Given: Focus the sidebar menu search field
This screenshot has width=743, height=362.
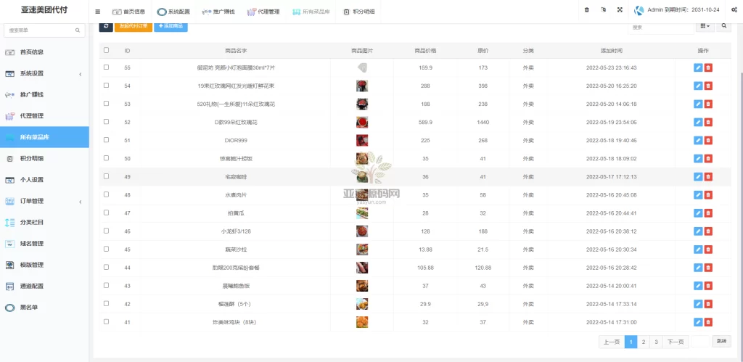Looking at the screenshot, I should (x=44, y=30).
